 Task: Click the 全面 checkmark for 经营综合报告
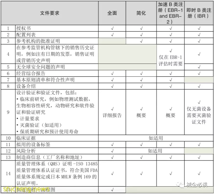(x=112, y=73)
